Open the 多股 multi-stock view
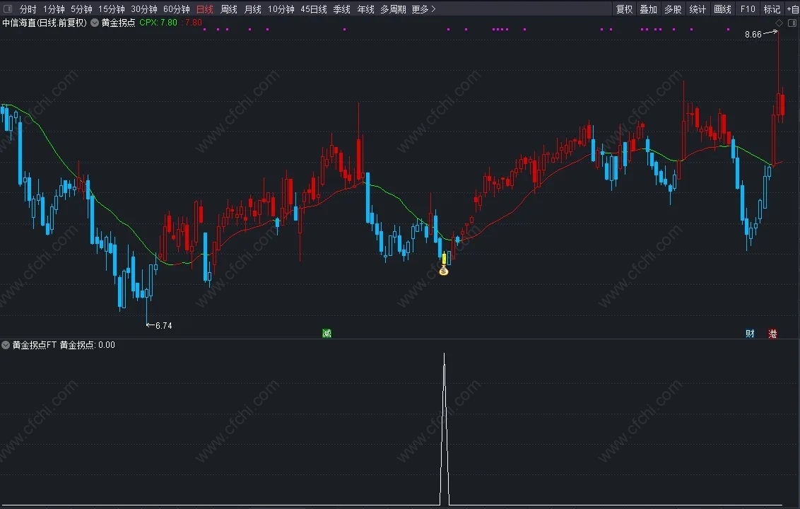Viewport: 800px width, 509px height. pyautogui.click(x=673, y=9)
